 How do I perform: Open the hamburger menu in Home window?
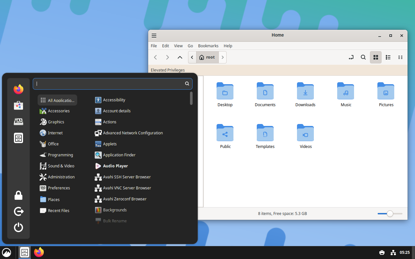(154, 36)
